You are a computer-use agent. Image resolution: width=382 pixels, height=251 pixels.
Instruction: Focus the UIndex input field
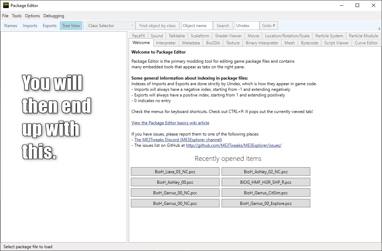247,26
